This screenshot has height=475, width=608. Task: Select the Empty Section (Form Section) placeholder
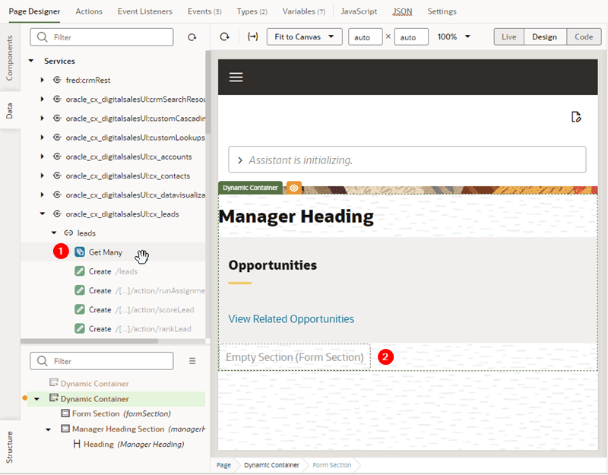click(x=295, y=357)
